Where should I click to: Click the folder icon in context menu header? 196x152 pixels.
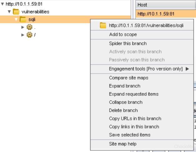click(103, 25)
